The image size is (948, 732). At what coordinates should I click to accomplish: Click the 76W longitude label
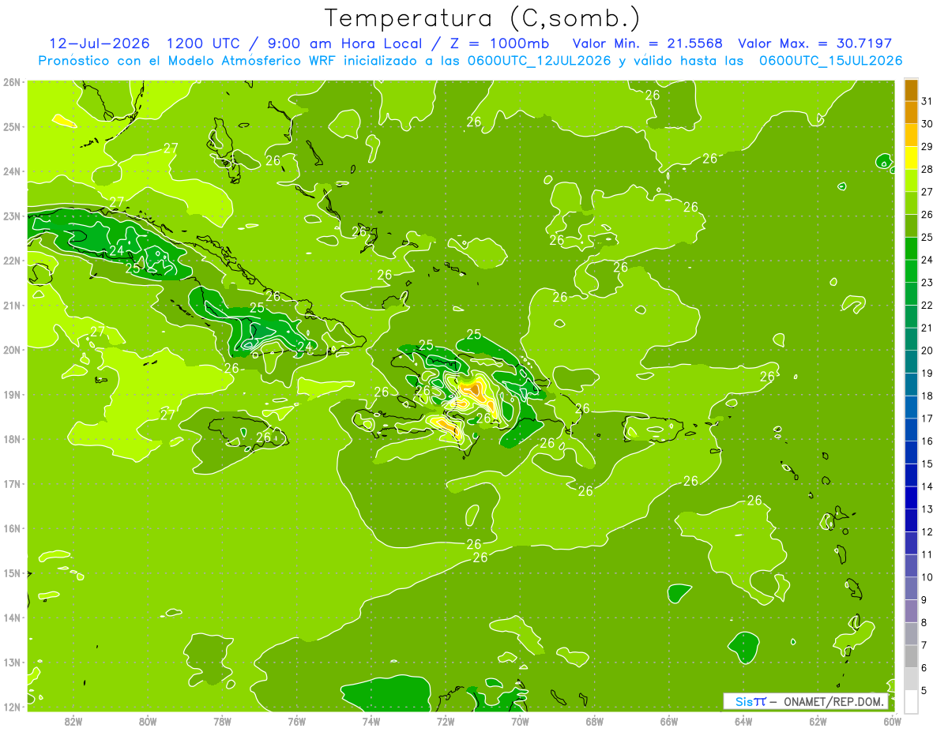[297, 721]
